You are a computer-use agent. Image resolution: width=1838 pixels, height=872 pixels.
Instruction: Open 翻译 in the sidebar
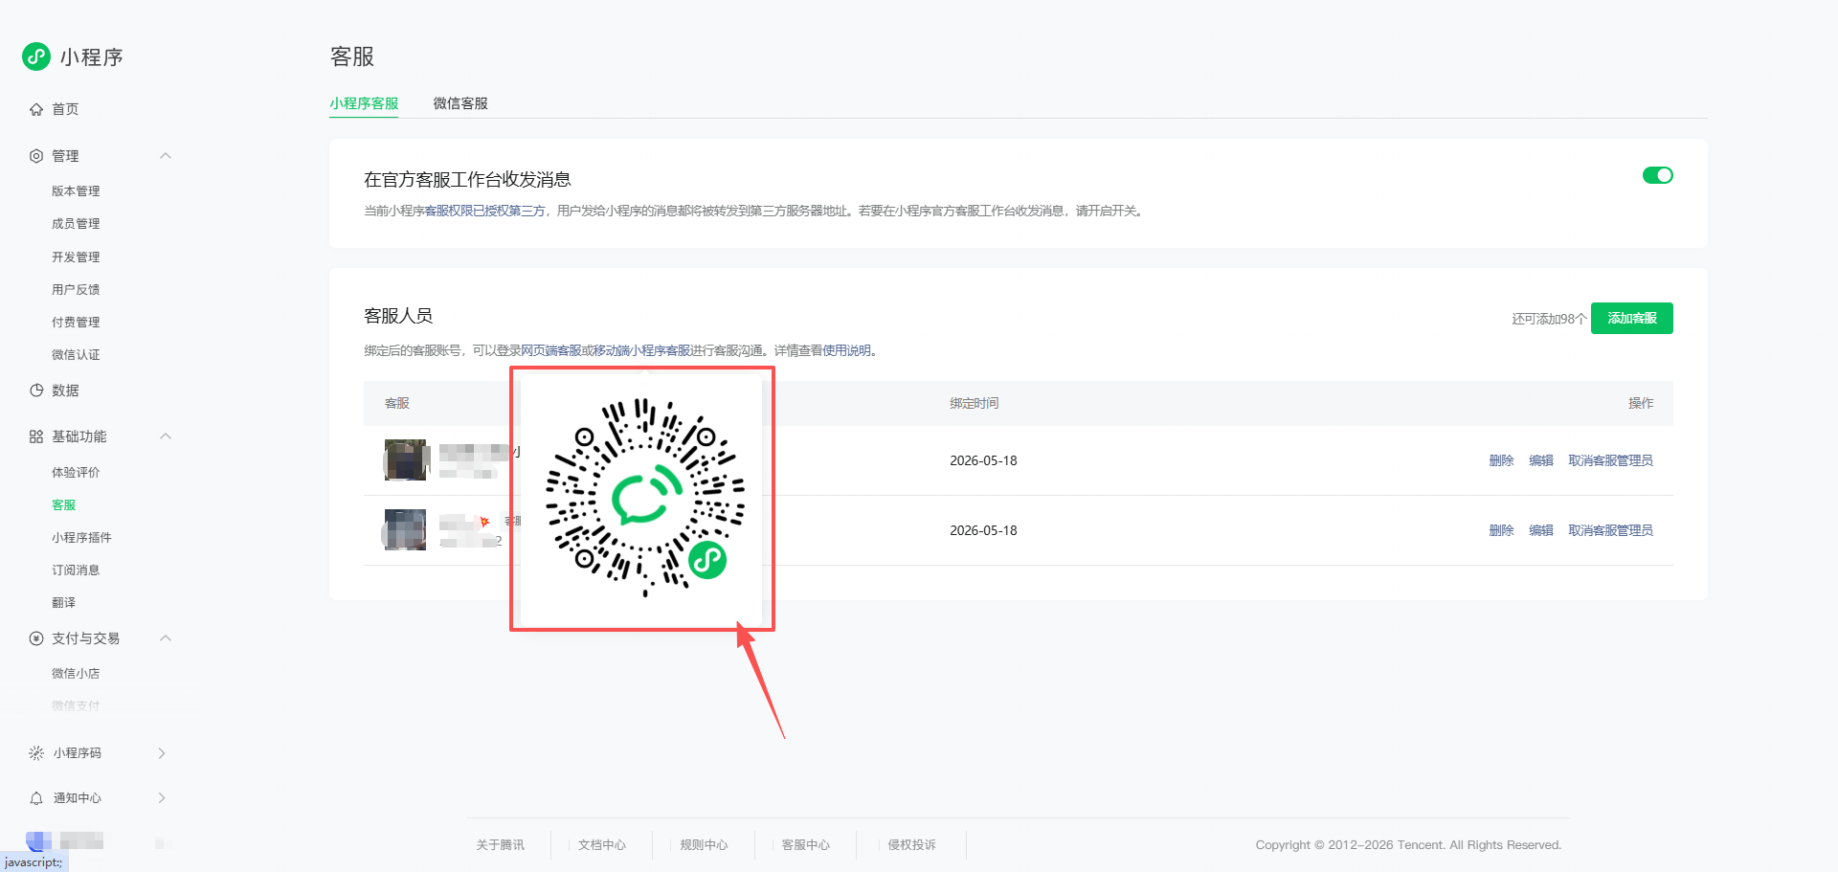(x=63, y=603)
